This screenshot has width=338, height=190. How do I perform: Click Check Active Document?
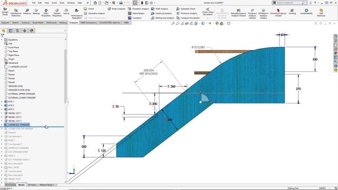tap(208, 12)
